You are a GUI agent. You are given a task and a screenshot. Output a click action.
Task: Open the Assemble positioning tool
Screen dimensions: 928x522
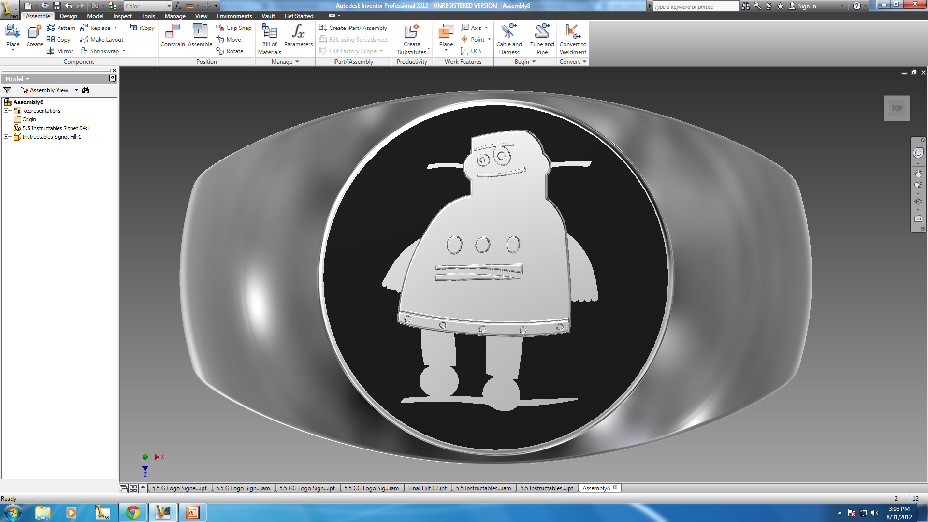tap(200, 36)
